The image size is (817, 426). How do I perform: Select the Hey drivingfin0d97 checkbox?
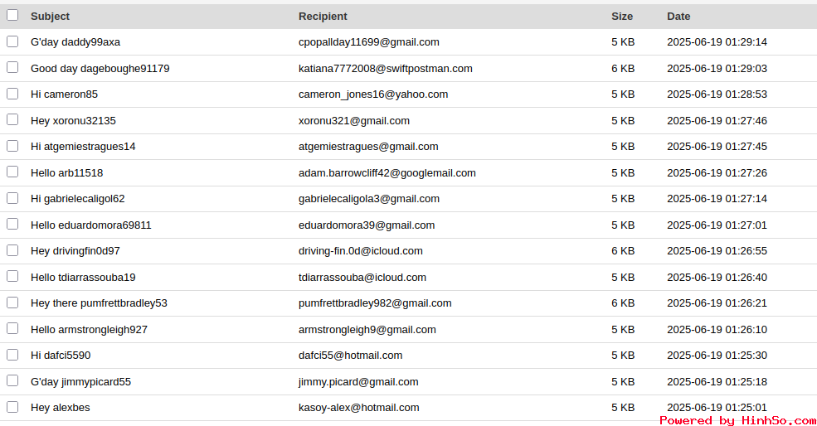12,250
